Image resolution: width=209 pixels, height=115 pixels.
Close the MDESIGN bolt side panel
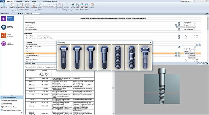[x=22, y=14]
